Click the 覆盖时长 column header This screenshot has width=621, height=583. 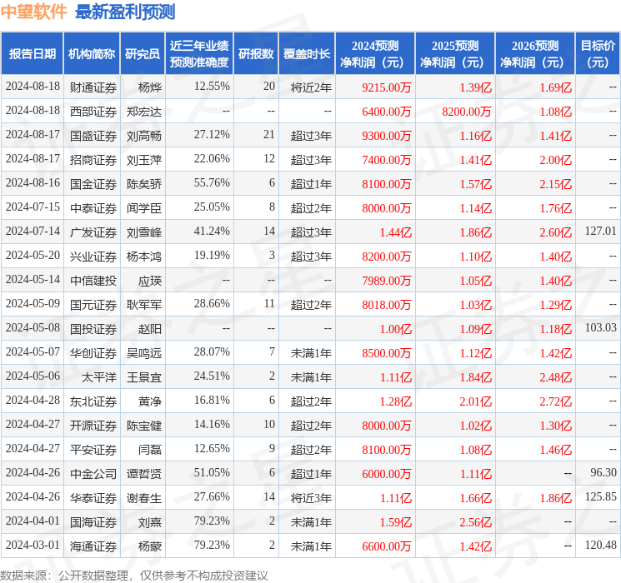[307, 54]
